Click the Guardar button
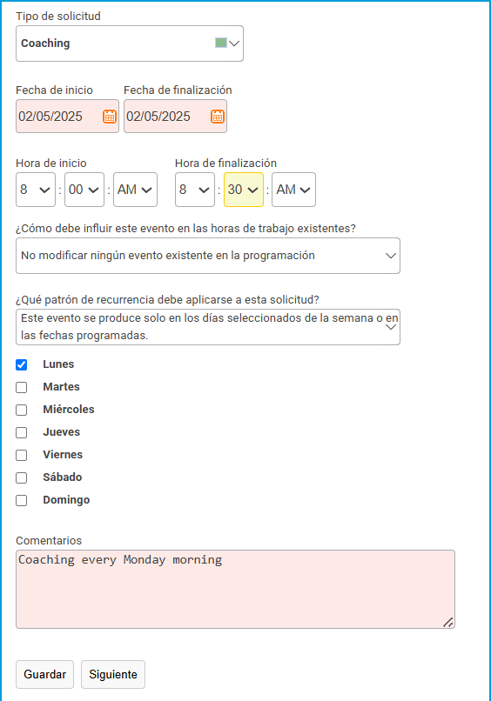Viewport: 491px width, 701px height. pos(44,674)
